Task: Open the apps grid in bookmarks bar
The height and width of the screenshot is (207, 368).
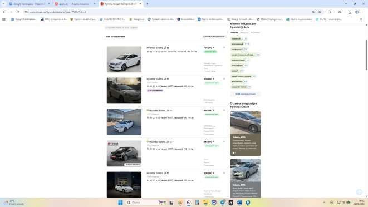Action: tap(4, 19)
